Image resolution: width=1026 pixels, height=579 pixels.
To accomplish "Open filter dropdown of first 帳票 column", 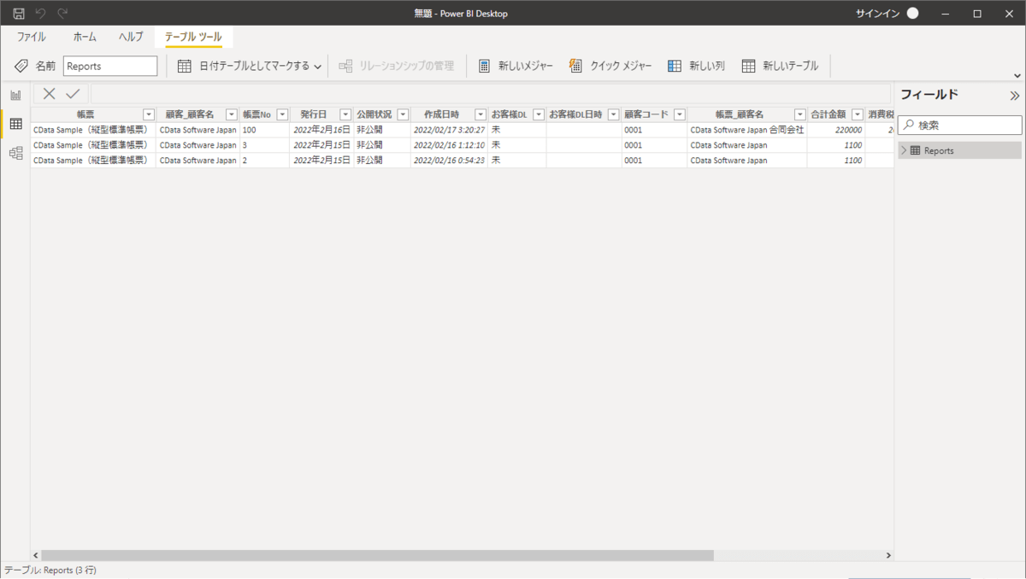I will [x=149, y=114].
